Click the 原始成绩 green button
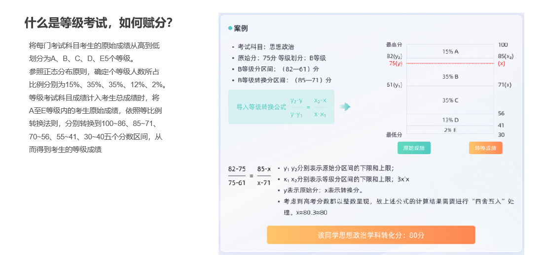The height and width of the screenshot is (255, 546). tap(414, 148)
